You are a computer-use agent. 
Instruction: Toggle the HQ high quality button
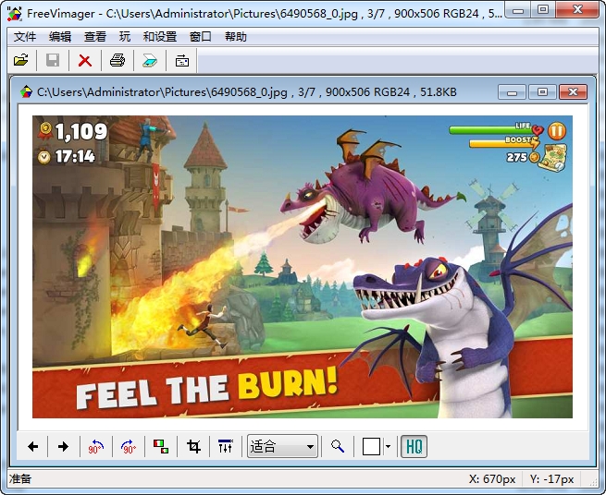pyautogui.click(x=414, y=447)
